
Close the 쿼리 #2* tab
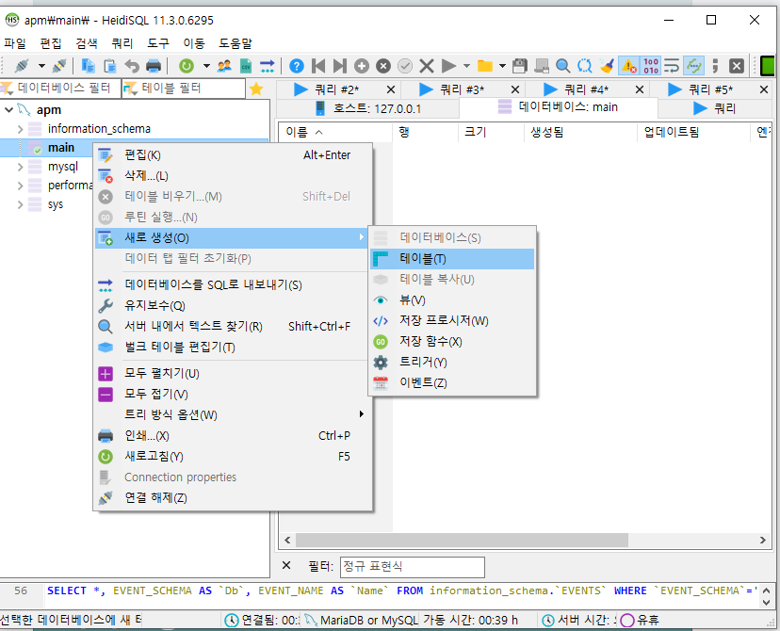coord(391,89)
